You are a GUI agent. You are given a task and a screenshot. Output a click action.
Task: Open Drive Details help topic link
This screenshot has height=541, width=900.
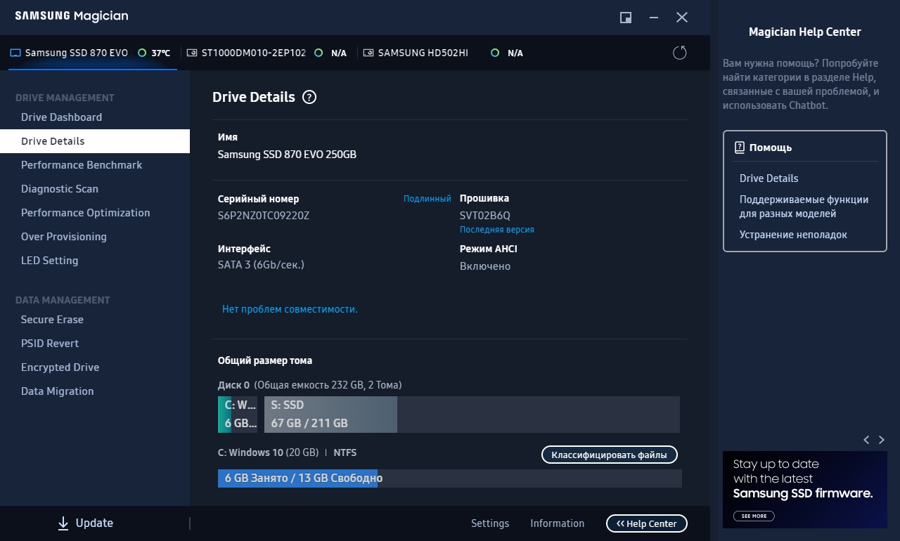point(769,178)
